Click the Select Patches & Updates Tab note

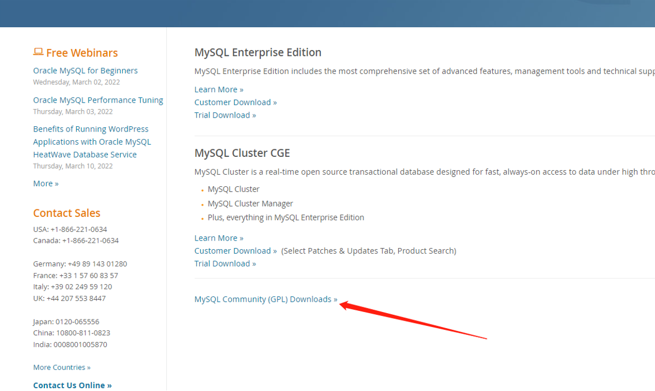click(369, 251)
